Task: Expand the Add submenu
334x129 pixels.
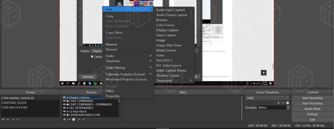Action: (x=128, y=9)
